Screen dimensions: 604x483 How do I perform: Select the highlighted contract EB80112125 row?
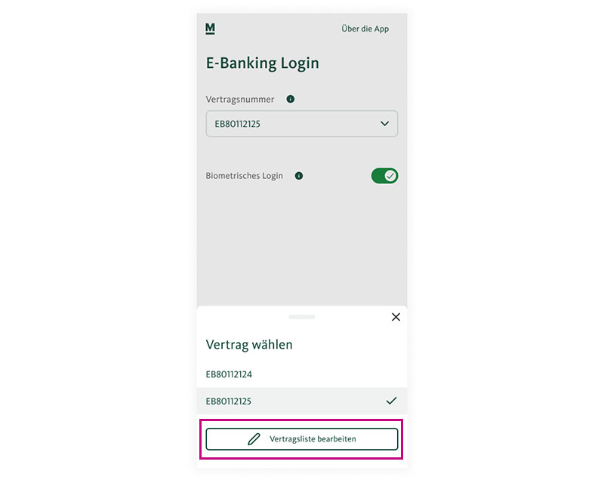302,401
